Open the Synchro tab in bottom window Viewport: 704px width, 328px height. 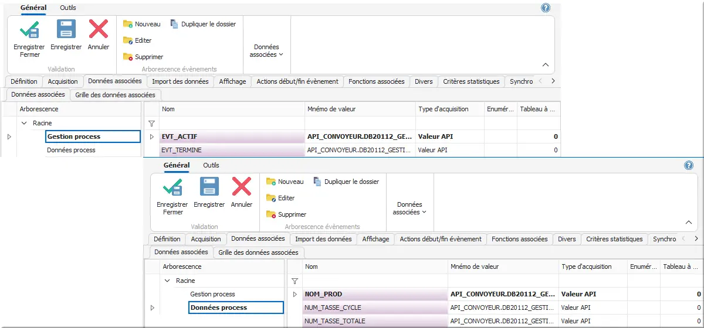tap(664, 239)
